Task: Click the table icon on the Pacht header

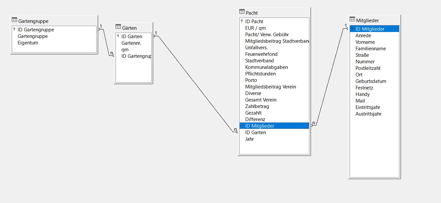Action: point(241,11)
